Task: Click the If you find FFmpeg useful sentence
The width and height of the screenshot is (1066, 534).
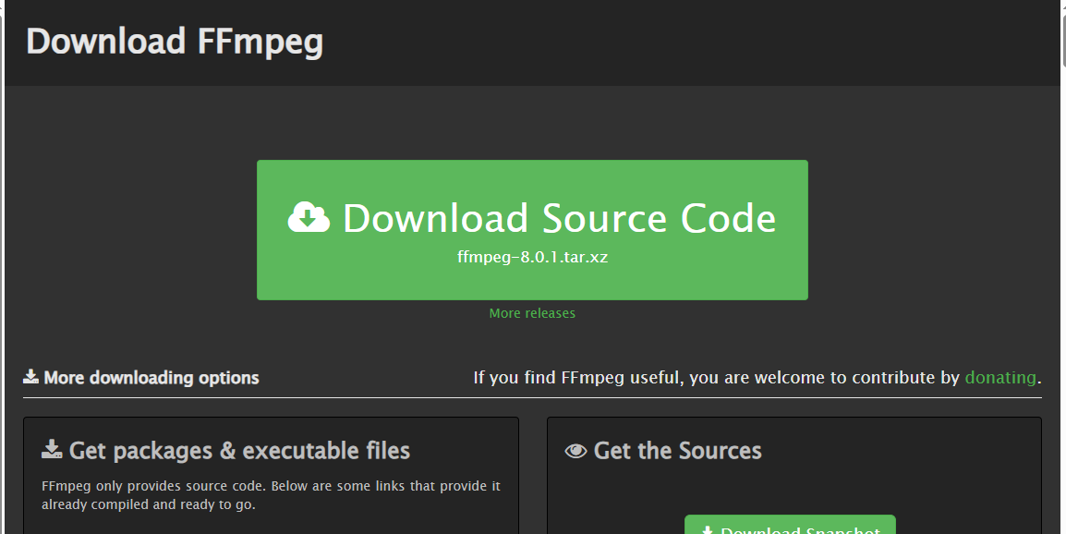Action: point(757,378)
